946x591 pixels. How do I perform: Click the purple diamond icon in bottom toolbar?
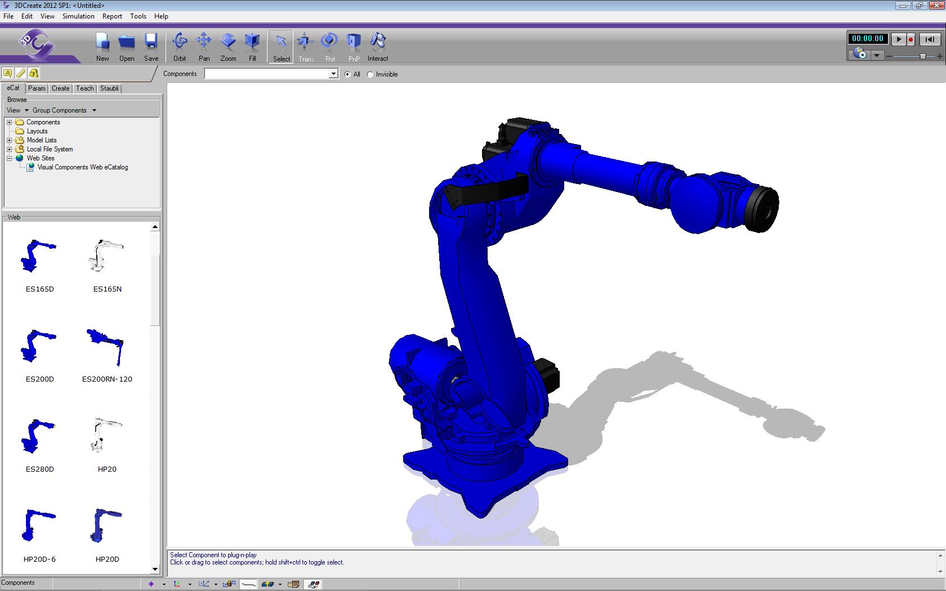pyautogui.click(x=151, y=584)
